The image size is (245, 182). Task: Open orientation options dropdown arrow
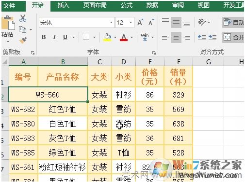coord(209,22)
